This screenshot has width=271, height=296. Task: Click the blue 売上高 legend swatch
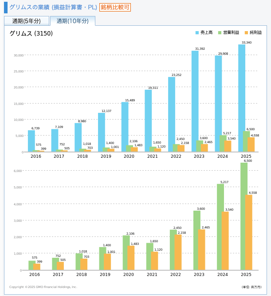[x=197, y=33]
